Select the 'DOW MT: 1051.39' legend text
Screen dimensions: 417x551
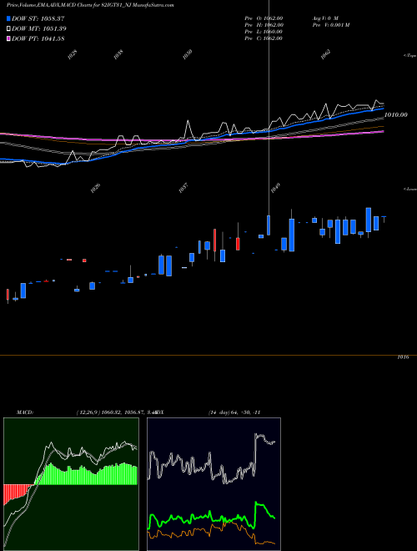coord(39,29)
